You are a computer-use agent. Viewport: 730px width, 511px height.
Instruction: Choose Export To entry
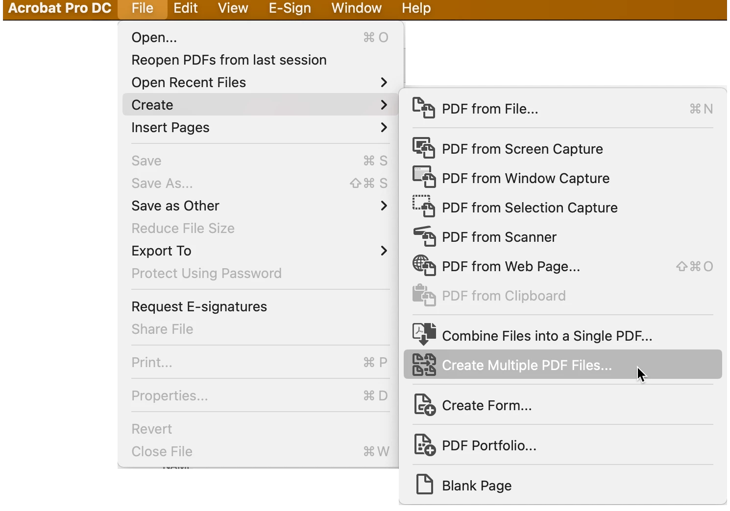point(260,251)
